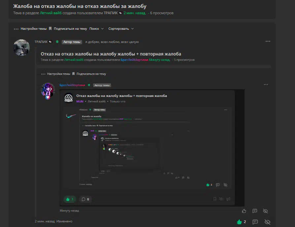Screen dimensions: 295x227
Task: Open Настройки темы in quoted thread
Action: [58, 74]
